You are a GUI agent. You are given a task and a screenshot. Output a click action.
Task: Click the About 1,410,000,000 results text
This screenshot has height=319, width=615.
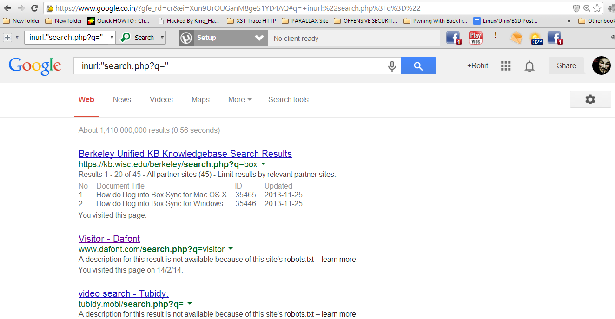[149, 130]
